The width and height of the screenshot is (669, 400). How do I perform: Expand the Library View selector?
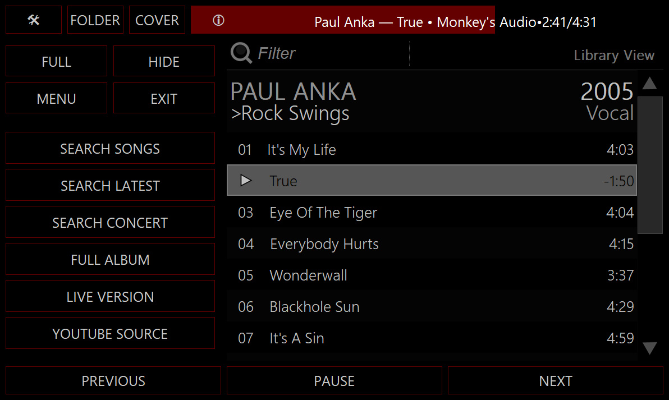[613, 56]
